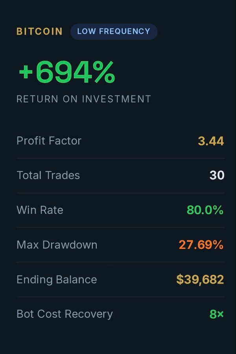Select the 3.44 profit factor value

coord(211,141)
